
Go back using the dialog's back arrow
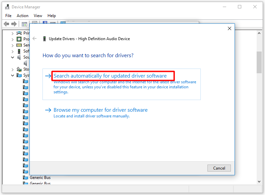(x=34, y=38)
